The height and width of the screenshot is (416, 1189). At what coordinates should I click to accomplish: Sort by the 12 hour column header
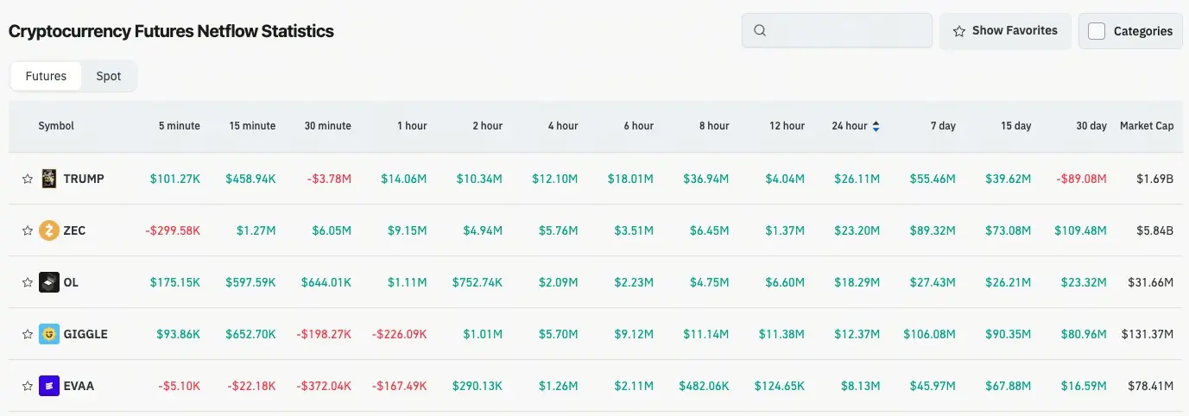787,126
